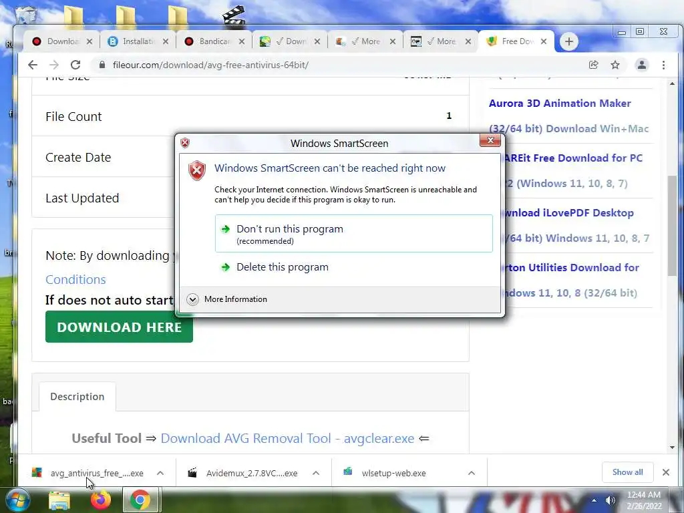Screen dimensions: 684x513
Task: Click the volume speaker tray icon
Action: tap(611, 500)
